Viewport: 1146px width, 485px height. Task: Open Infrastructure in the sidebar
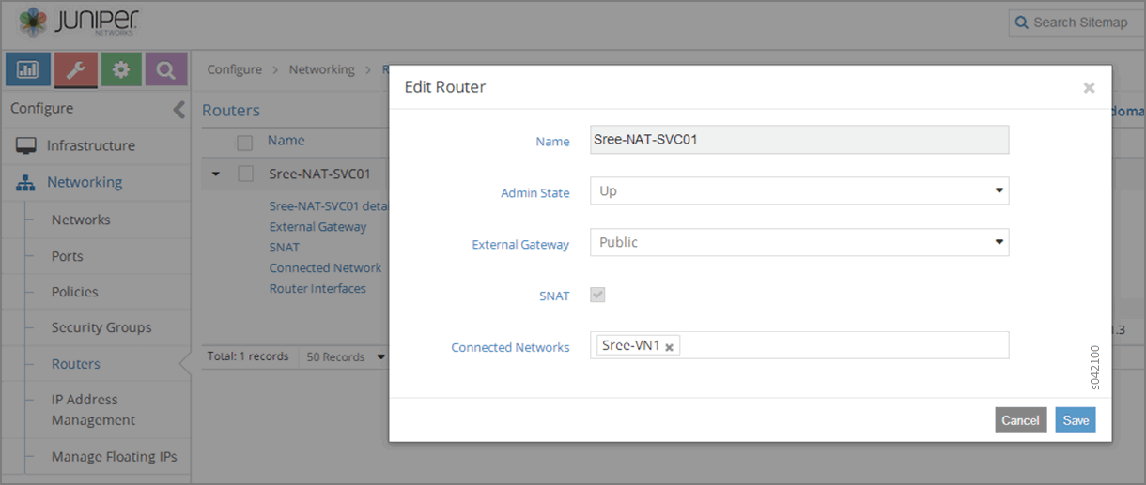pyautogui.click(x=90, y=145)
